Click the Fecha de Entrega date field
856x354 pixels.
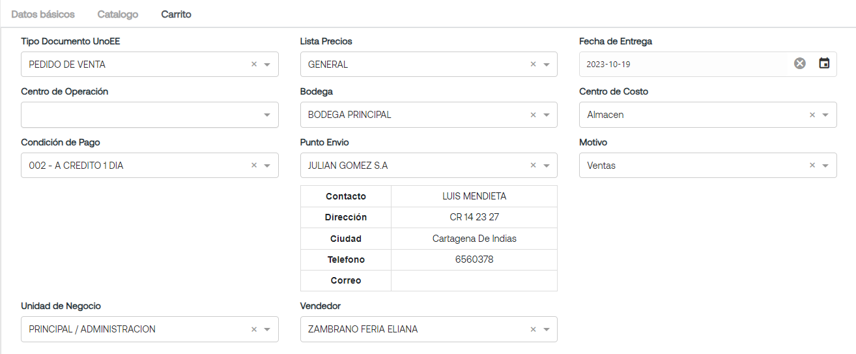pos(684,64)
